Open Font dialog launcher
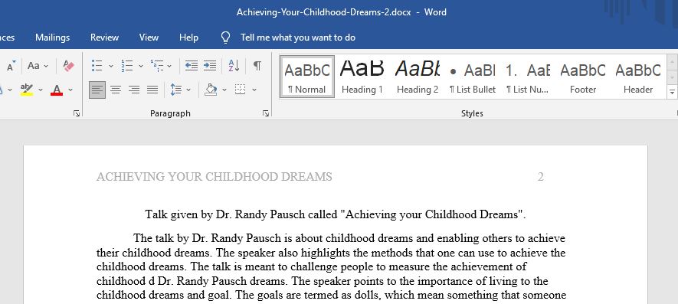Image resolution: width=678 pixels, height=304 pixels. 77,113
